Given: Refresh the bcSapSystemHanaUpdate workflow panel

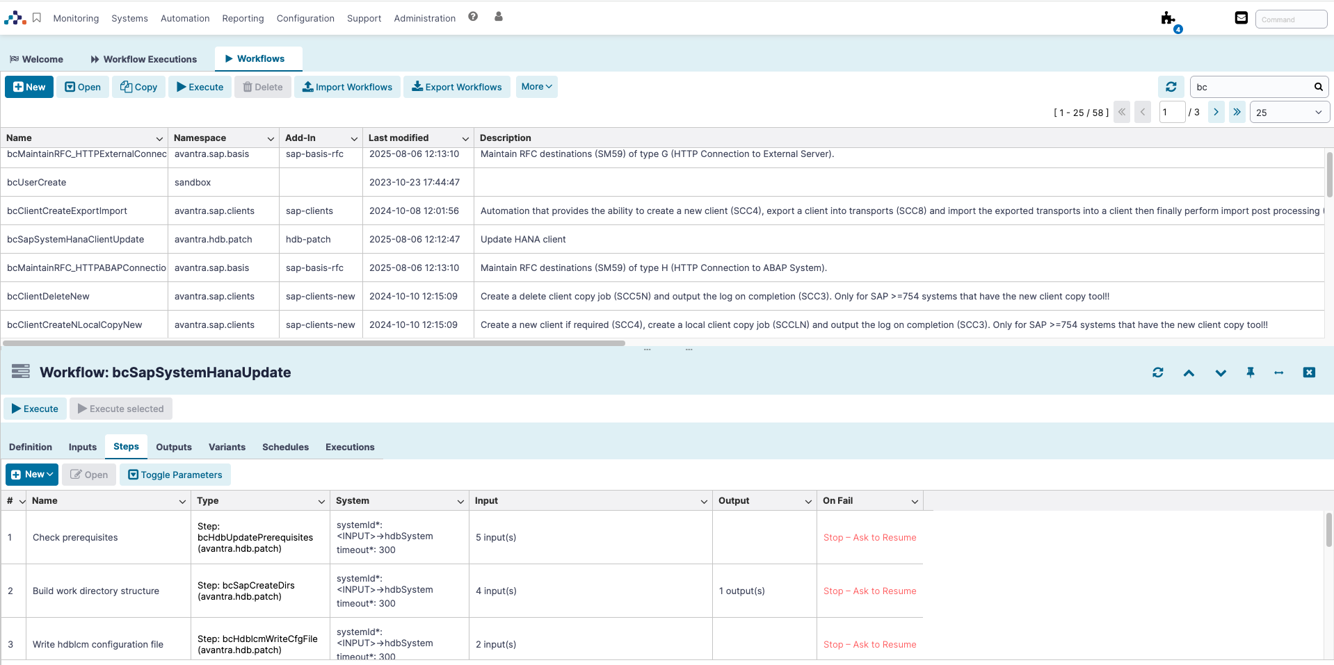Looking at the screenshot, I should pyautogui.click(x=1157, y=372).
